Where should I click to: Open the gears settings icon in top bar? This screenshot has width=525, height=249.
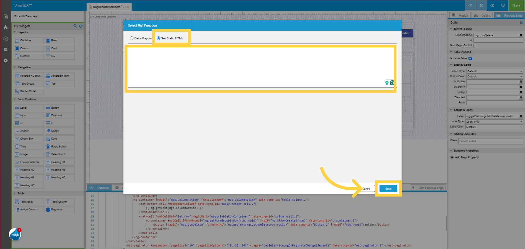point(492,5)
